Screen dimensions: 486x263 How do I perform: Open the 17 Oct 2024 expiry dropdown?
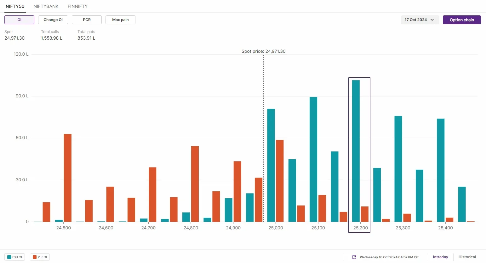[420, 20]
